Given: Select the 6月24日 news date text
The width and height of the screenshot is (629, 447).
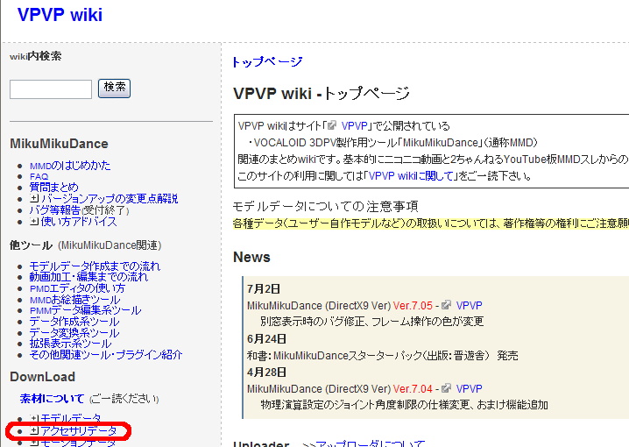Looking at the screenshot, I should (x=267, y=339).
